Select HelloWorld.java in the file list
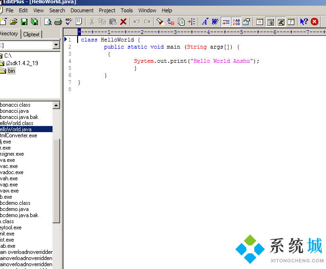The height and width of the screenshot is (269, 326). 26,129
